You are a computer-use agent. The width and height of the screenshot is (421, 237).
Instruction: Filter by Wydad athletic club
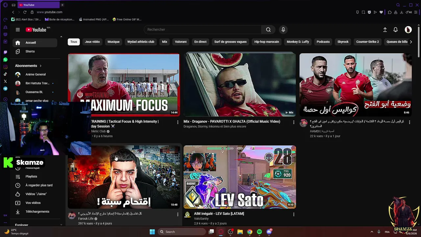pyautogui.click(x=141, y=42)
